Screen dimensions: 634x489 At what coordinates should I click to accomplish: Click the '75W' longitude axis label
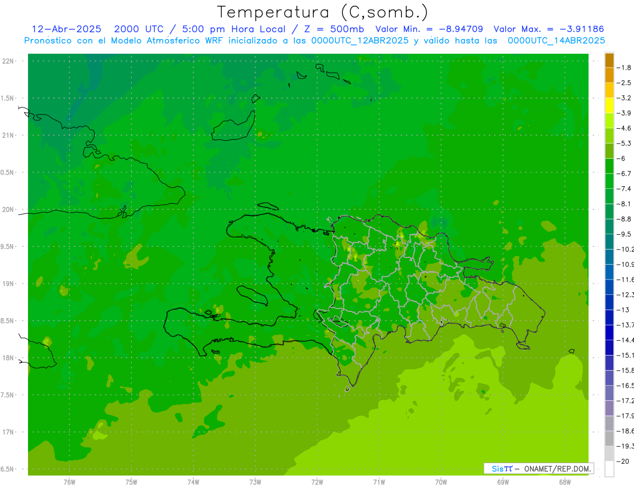click(x=132, y=482)
